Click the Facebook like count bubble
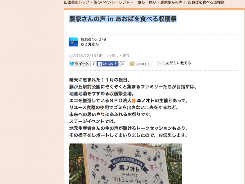This screenshot has width=245, height=184. pyautogui.click(x=122, y=64)
